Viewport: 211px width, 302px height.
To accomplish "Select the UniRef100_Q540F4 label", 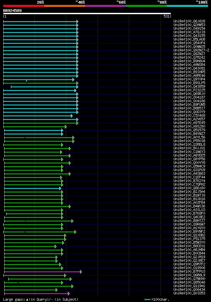I will pos(189,43).
